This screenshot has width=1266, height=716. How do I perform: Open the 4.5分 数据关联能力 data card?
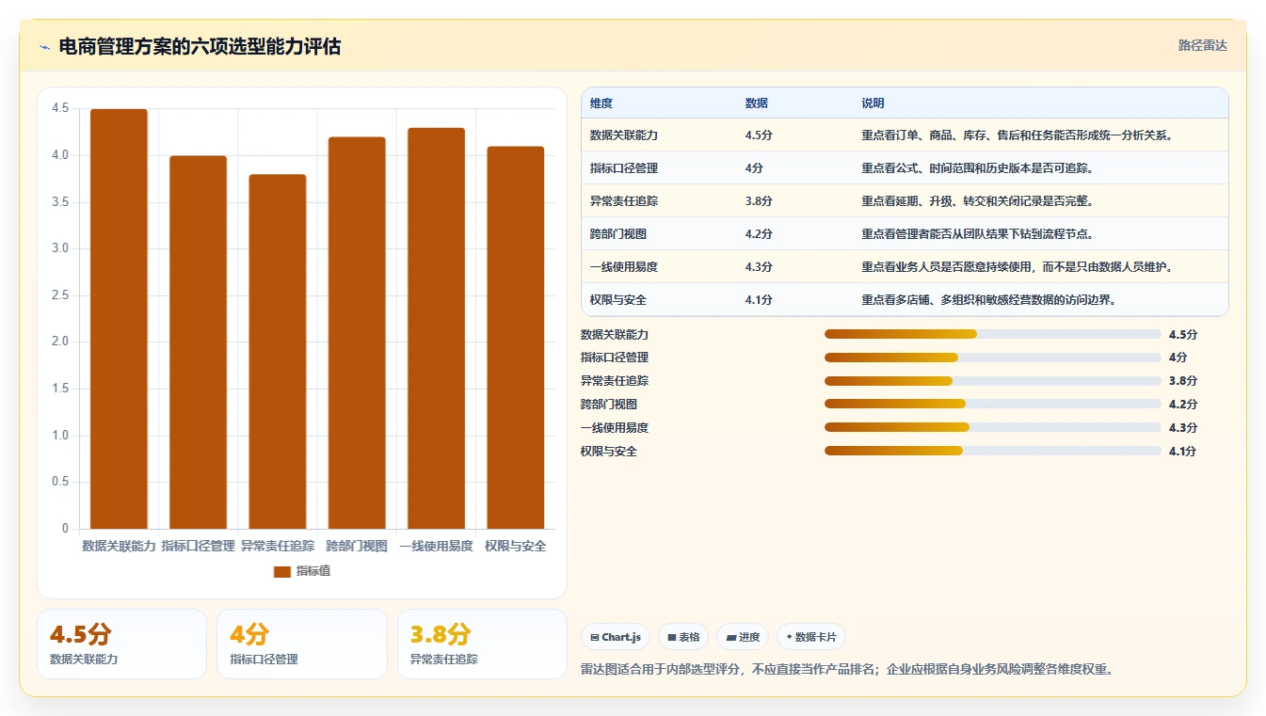coord(121,644)
